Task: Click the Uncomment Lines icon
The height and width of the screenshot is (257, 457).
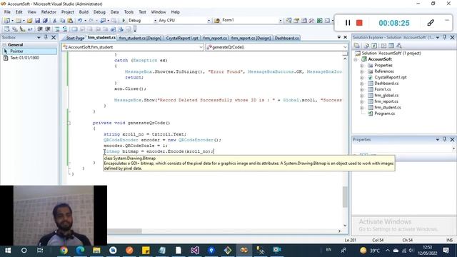Action: (65, 29)
